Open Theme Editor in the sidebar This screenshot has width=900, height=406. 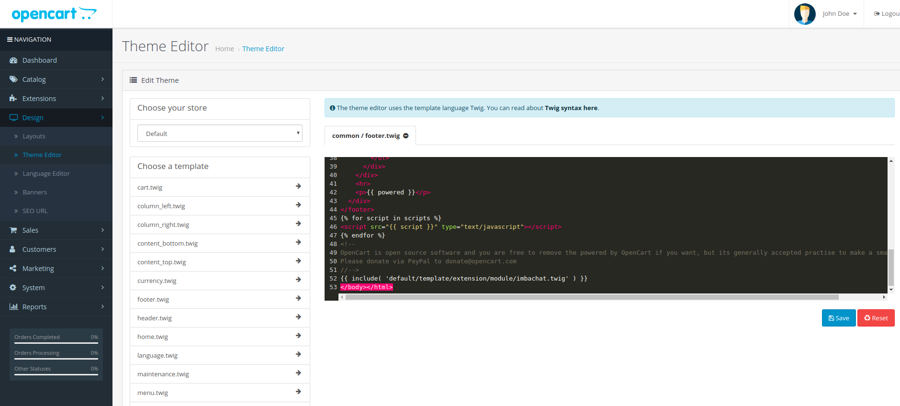tap(56, 155)
